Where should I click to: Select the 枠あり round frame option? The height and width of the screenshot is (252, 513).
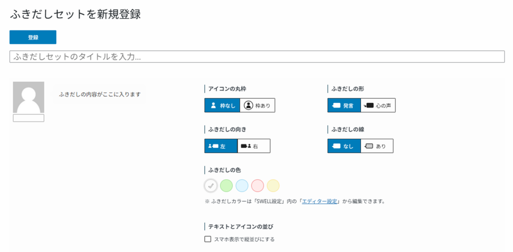(257, 106)
